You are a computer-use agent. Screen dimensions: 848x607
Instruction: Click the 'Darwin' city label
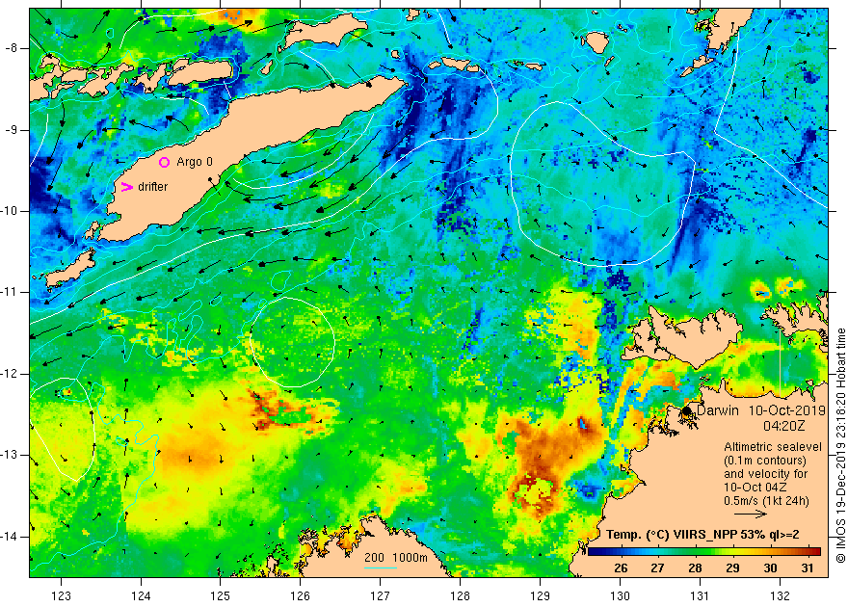(718, 410)
